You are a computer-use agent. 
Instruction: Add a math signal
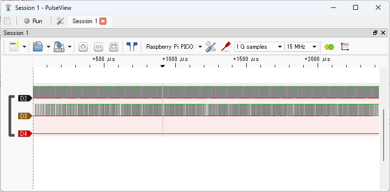click(345, 47)
